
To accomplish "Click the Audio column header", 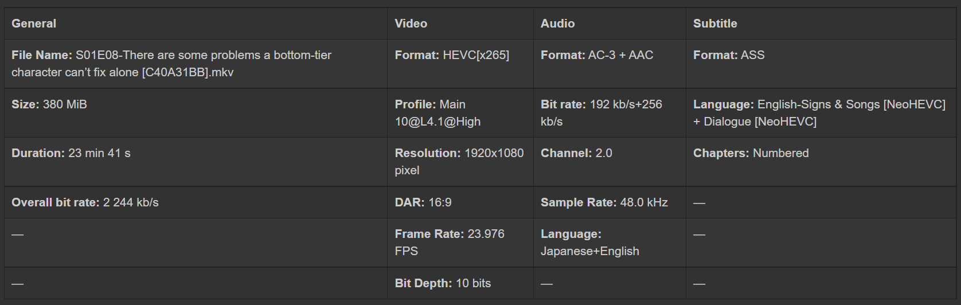I will click(x=557, y=24).
